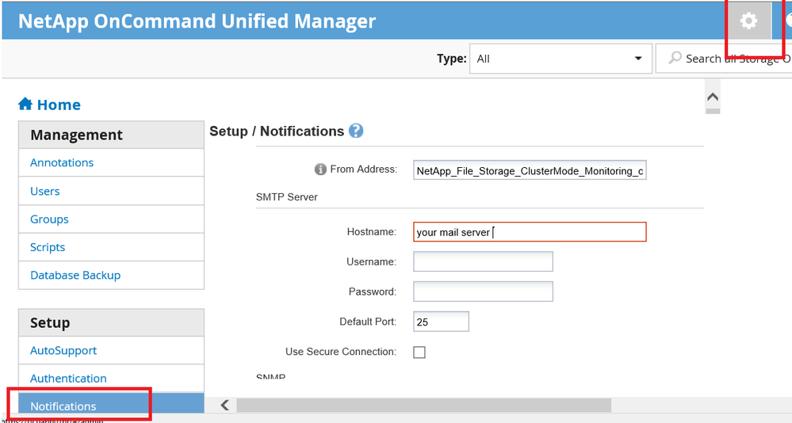Enable Use Secure Connection checkbox
792x423 pixels.
coord(419,352)
